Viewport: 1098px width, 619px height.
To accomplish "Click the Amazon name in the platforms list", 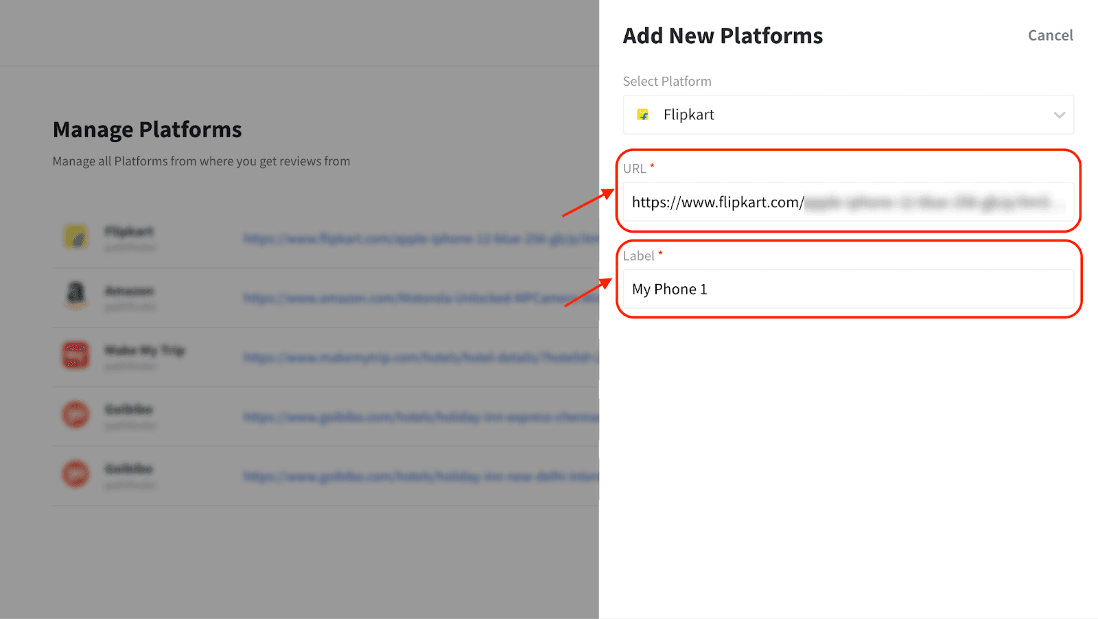I will (129, 291).
